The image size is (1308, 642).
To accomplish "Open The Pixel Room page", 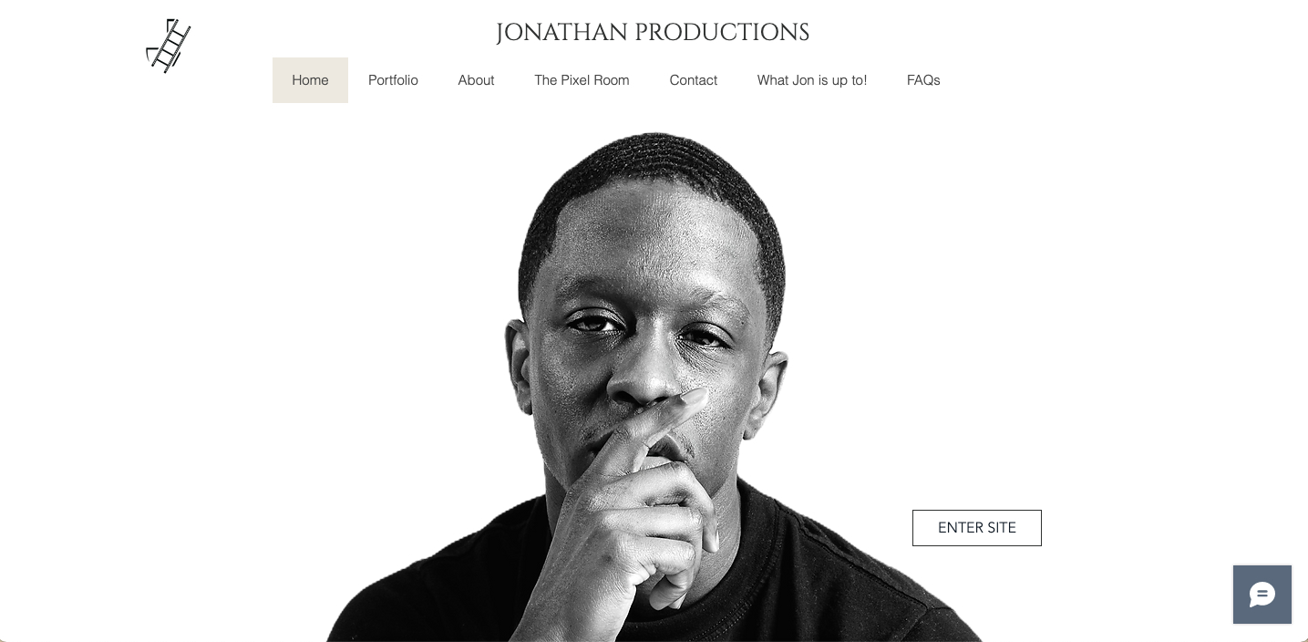I will point(582,80).
